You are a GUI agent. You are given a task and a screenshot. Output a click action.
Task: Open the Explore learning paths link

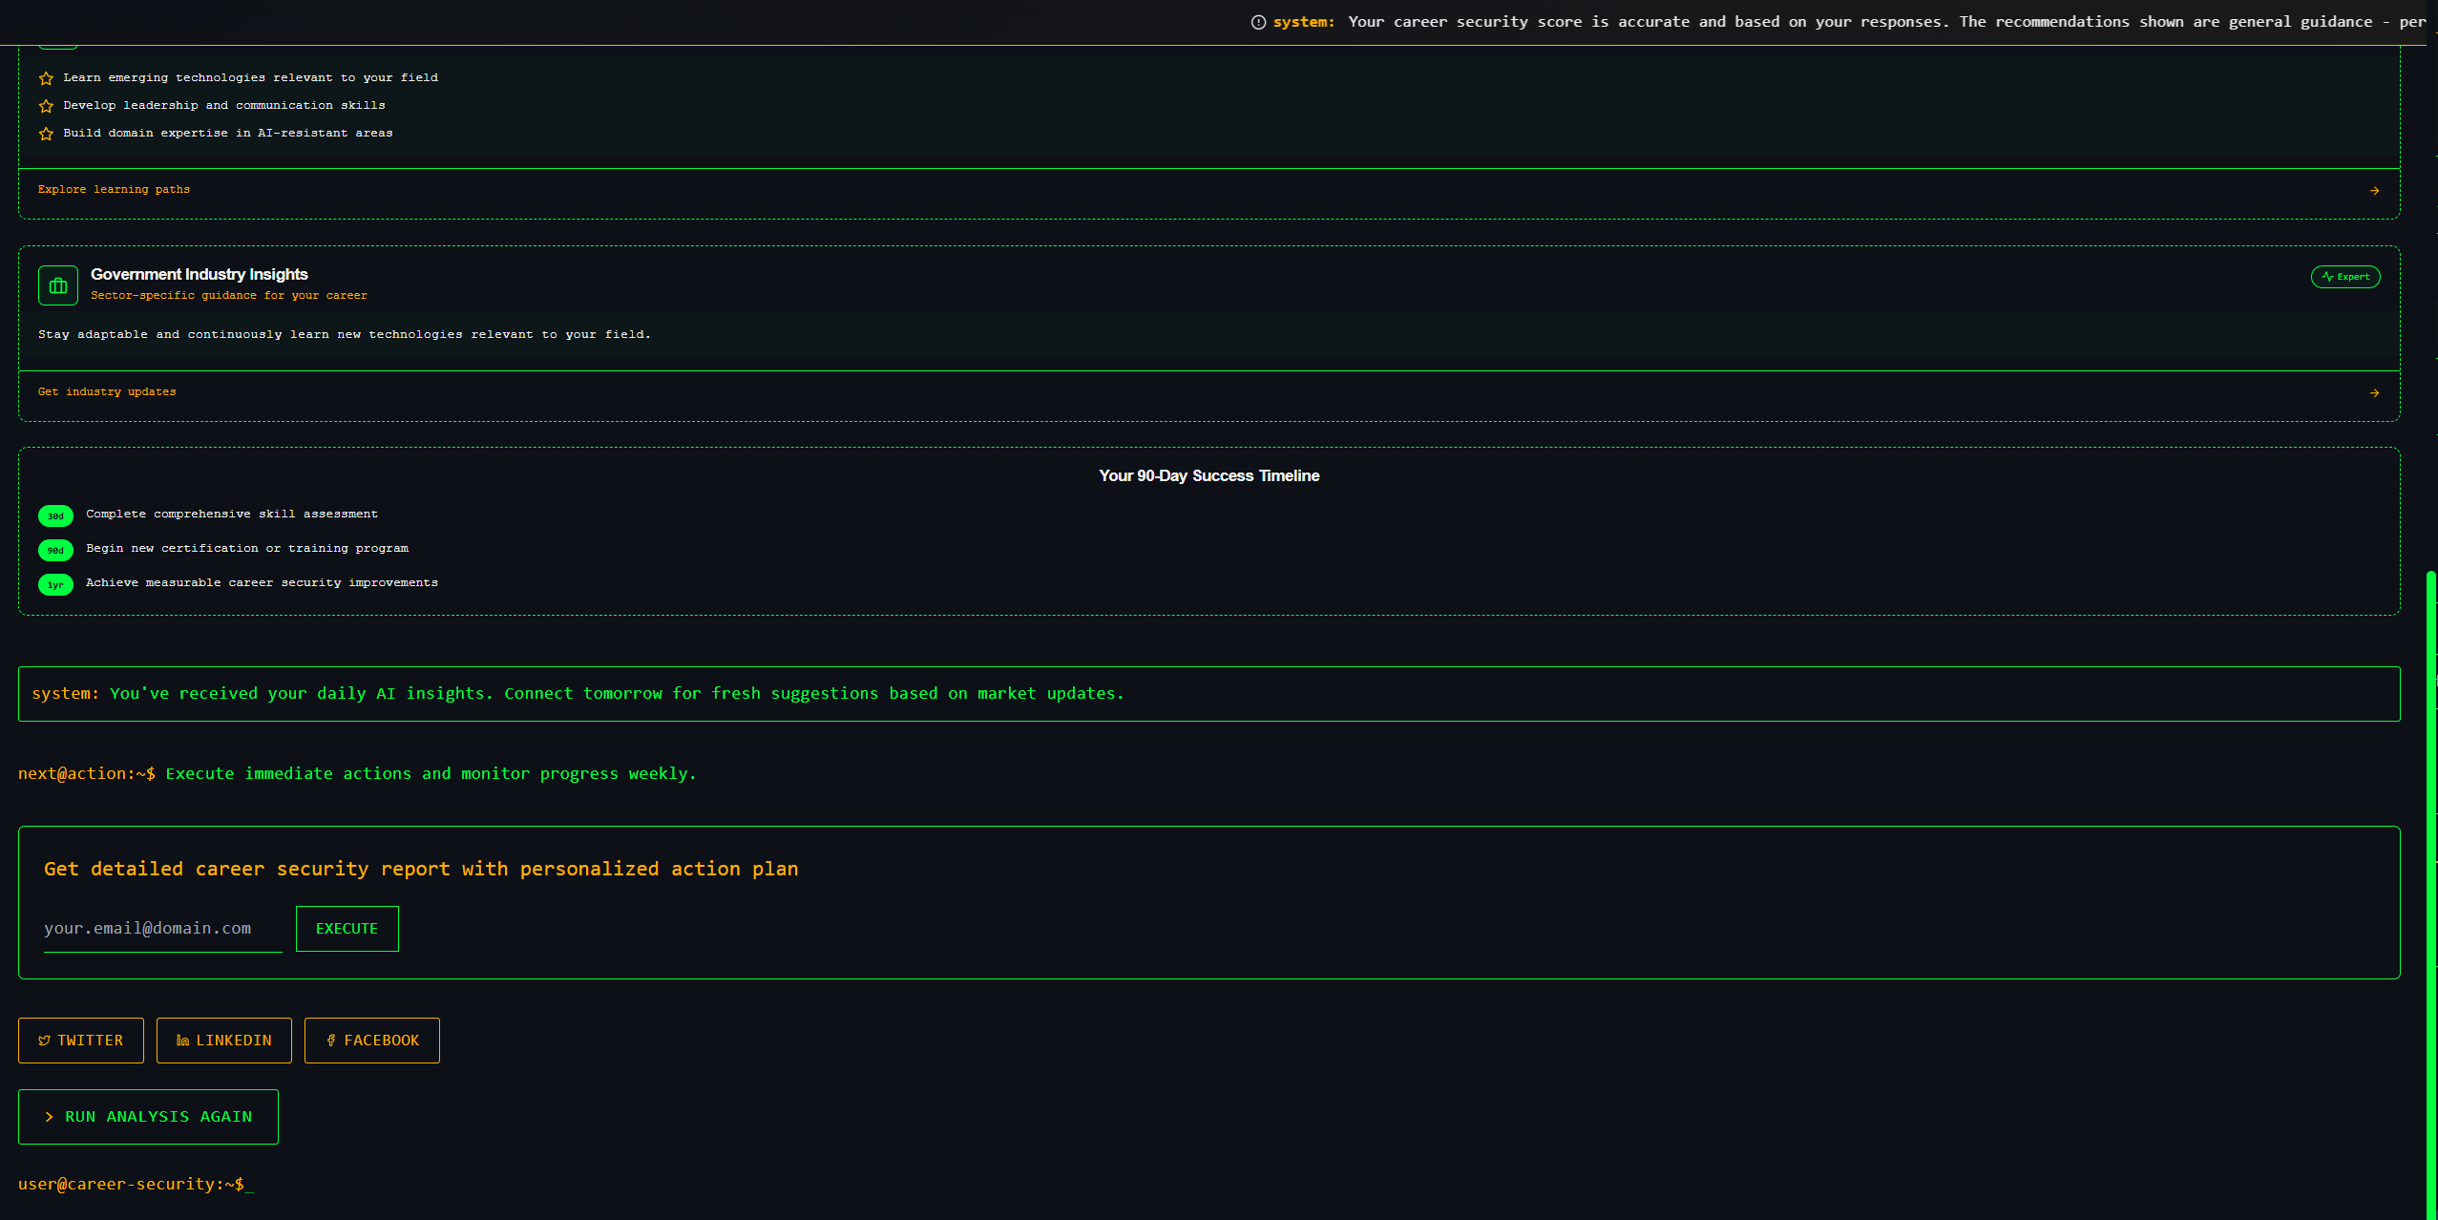pos(114,190)
